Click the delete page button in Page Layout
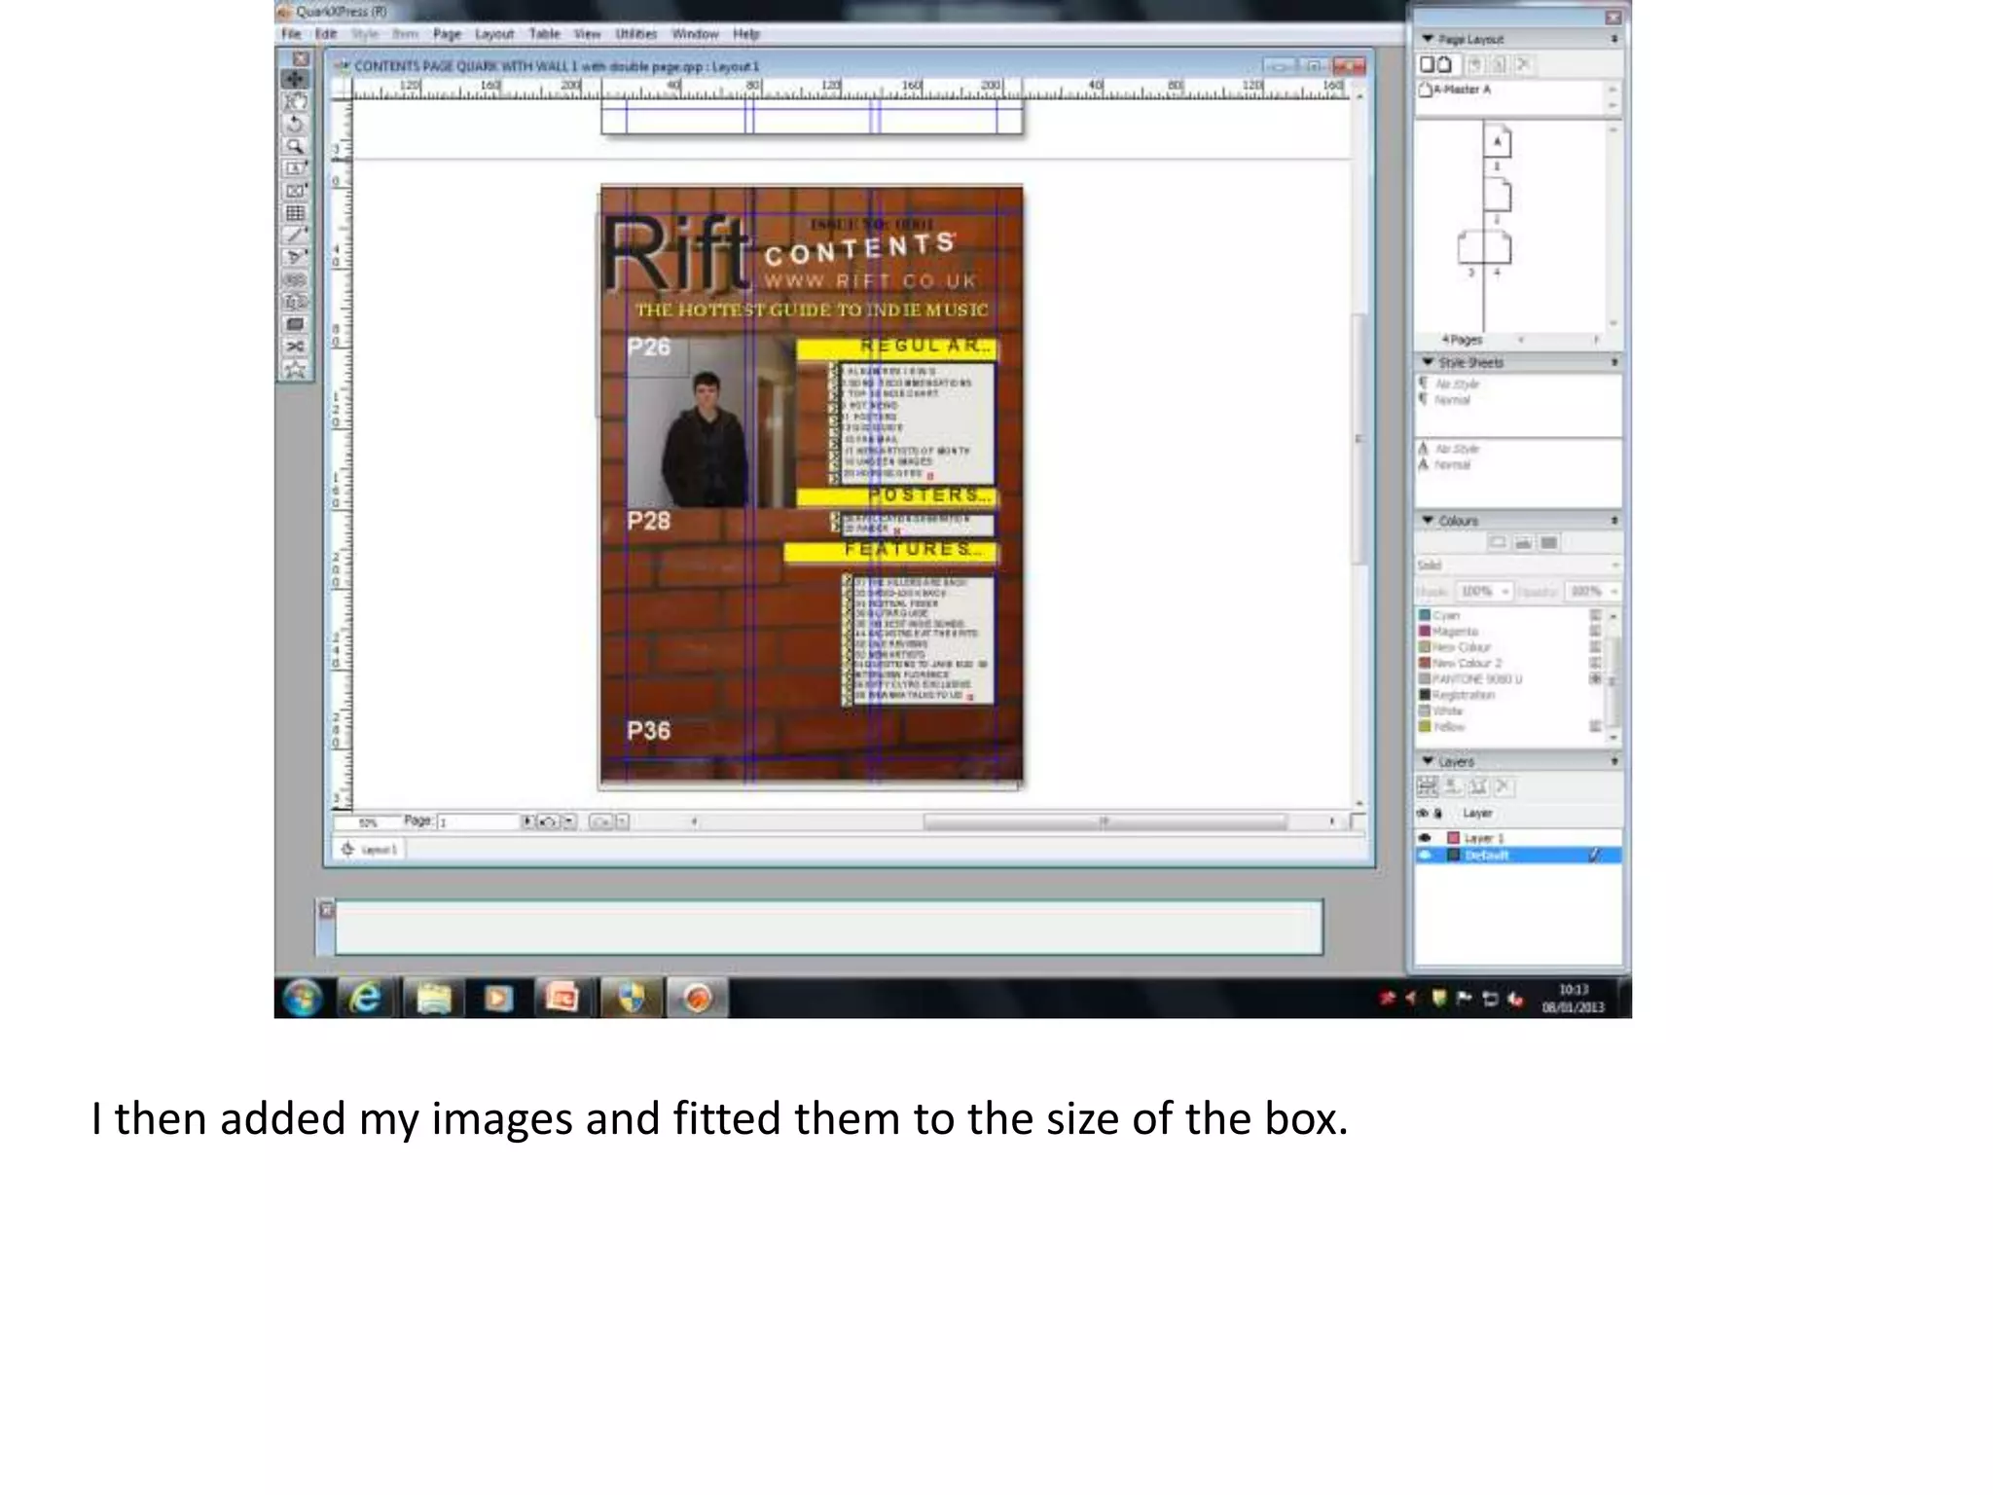 1524,64
